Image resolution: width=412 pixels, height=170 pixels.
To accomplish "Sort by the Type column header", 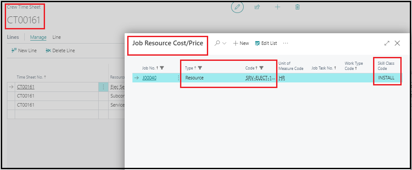I will click(191, 68).
